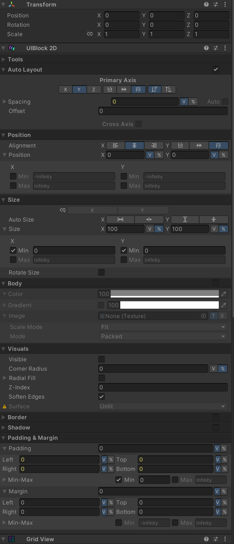
Task: Select Position Y top alignment icon
Action: click(x=218, y=145)
